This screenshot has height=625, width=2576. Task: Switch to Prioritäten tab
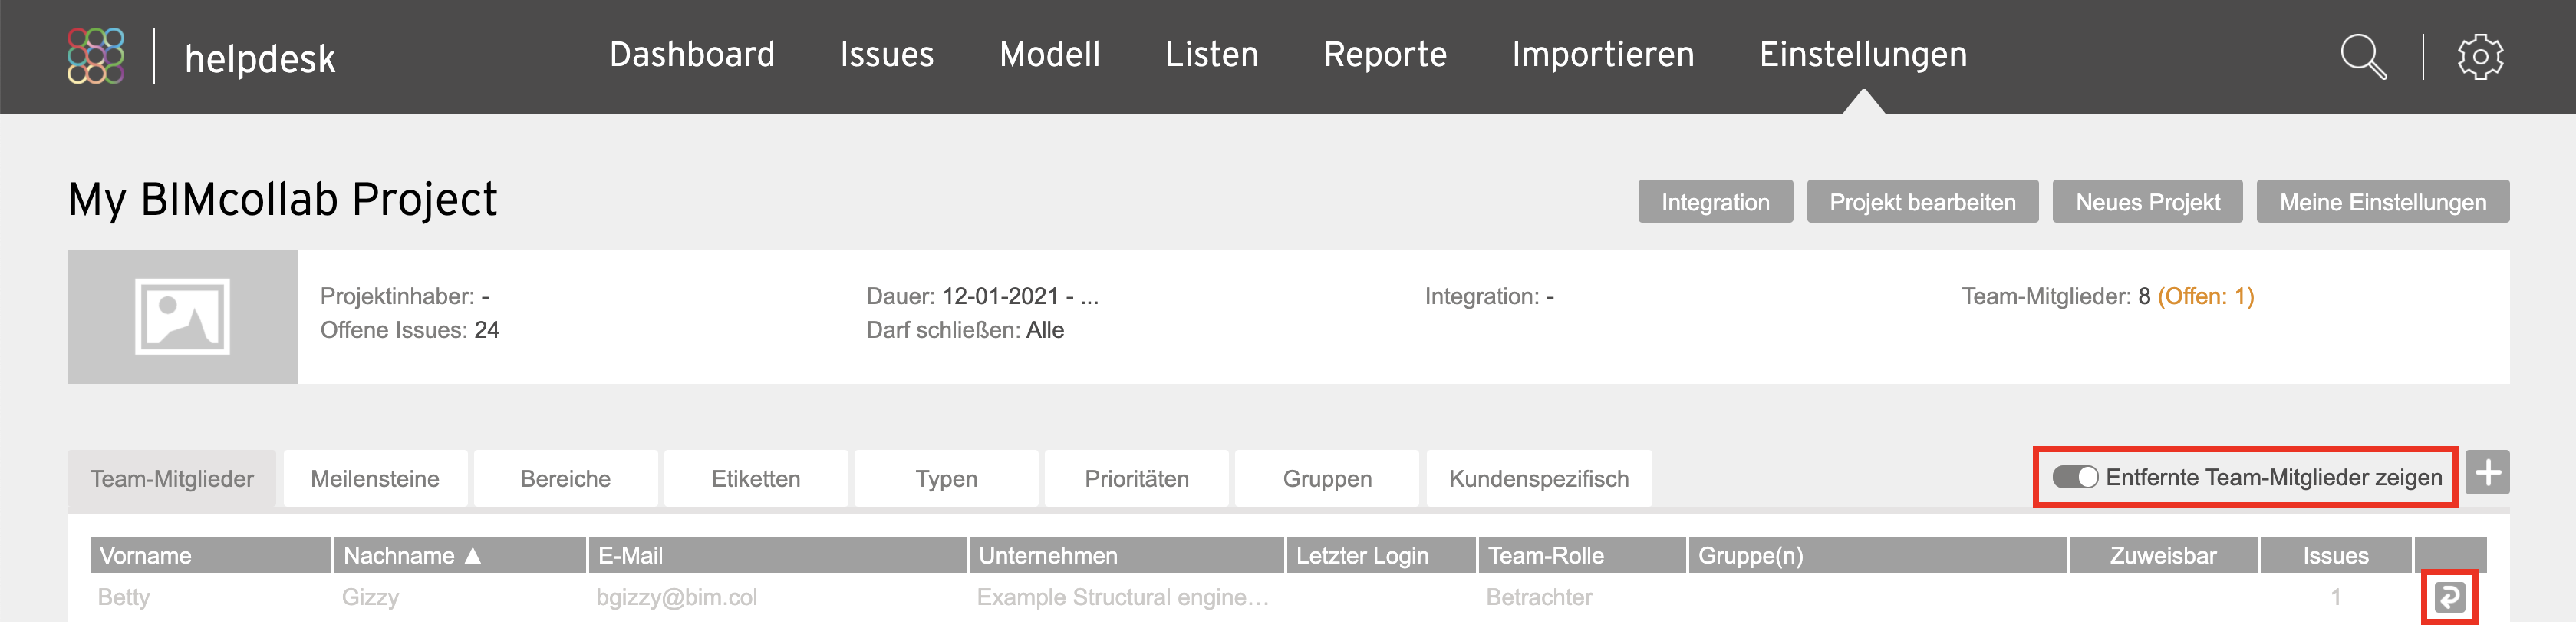tap(1137, 479)
